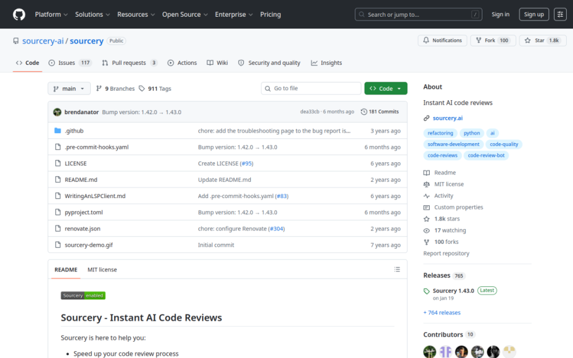The height and width of the screenshot is (358, 573).
Task: Click the GitHub logo icon
Action: point(19,15)
